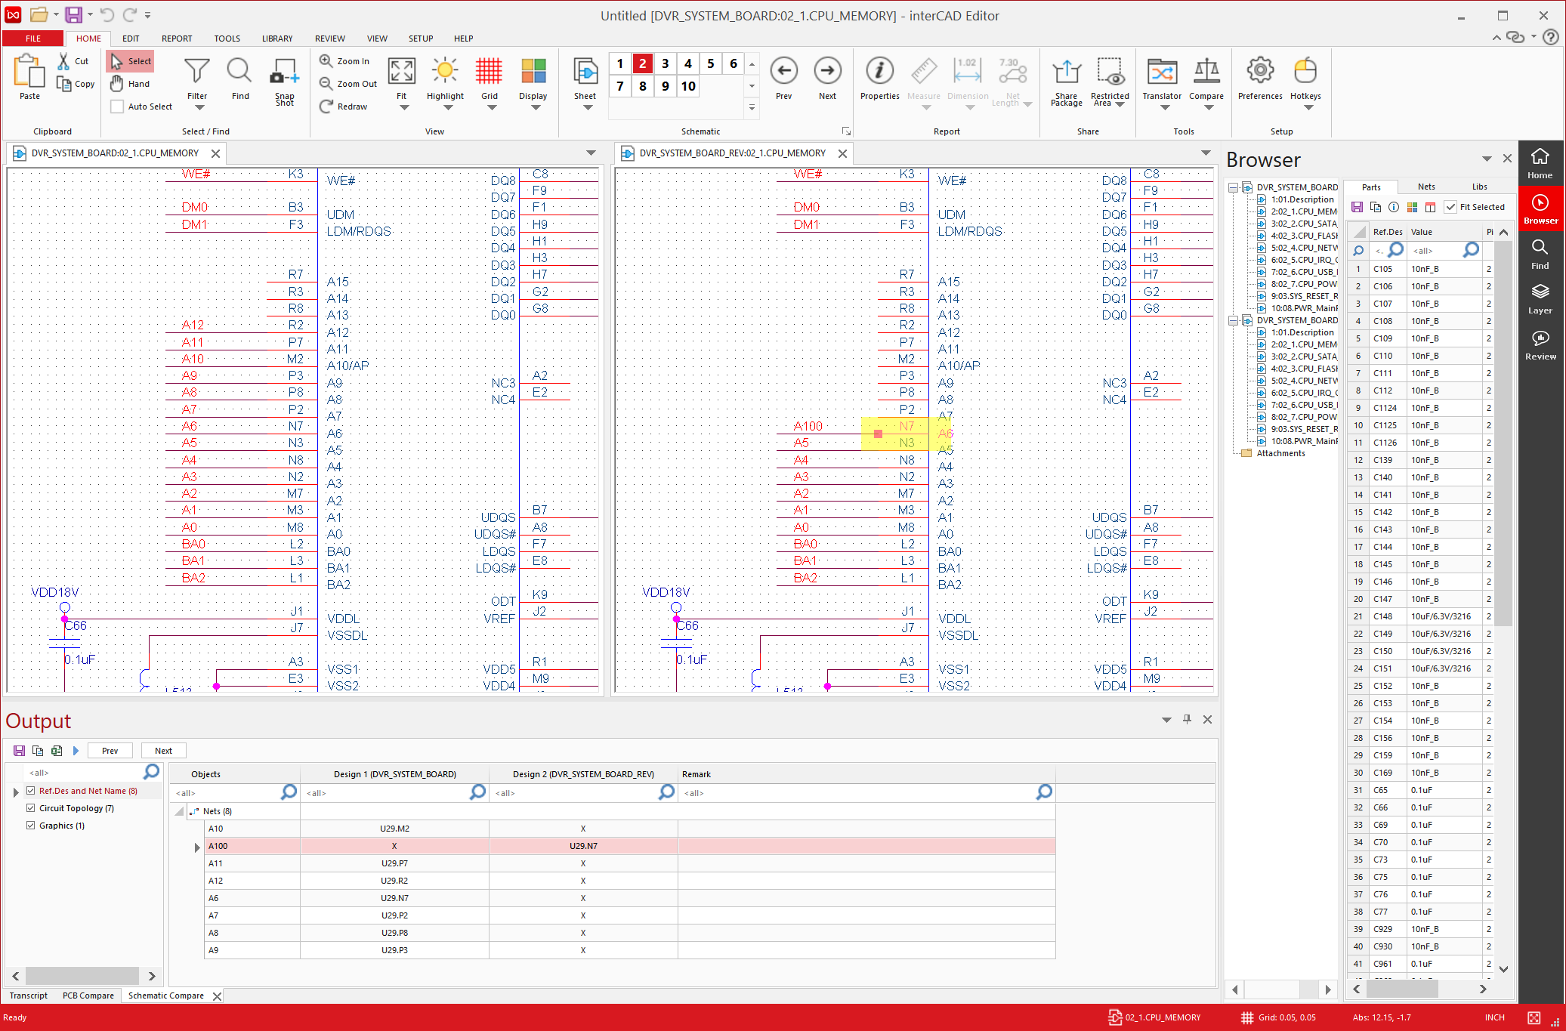The width and height of the screenshot is (1566, 1031).
Task: Expand the Ref.Des and Net Name item
Action: [16, 792]
